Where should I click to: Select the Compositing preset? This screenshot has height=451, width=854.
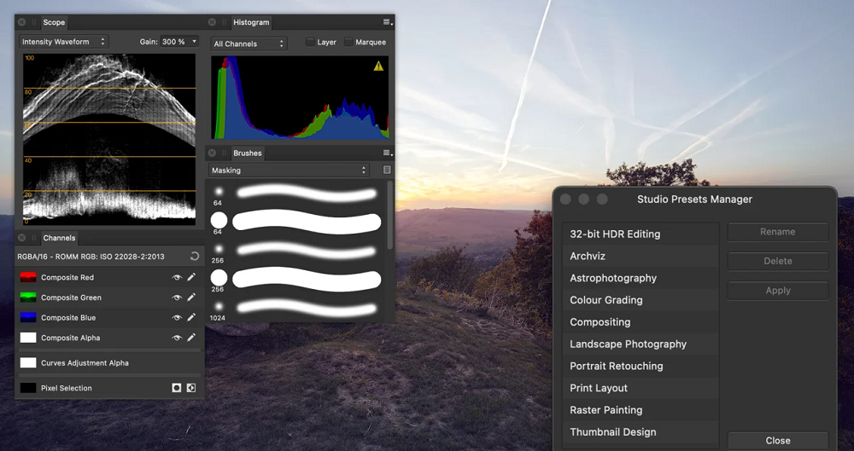(640, 322)
